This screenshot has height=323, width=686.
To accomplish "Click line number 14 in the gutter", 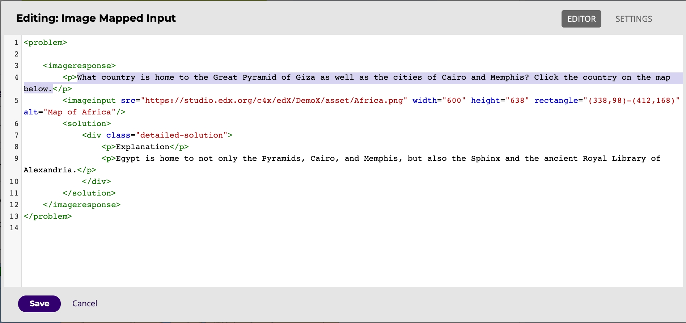I will tap(14, 228).
